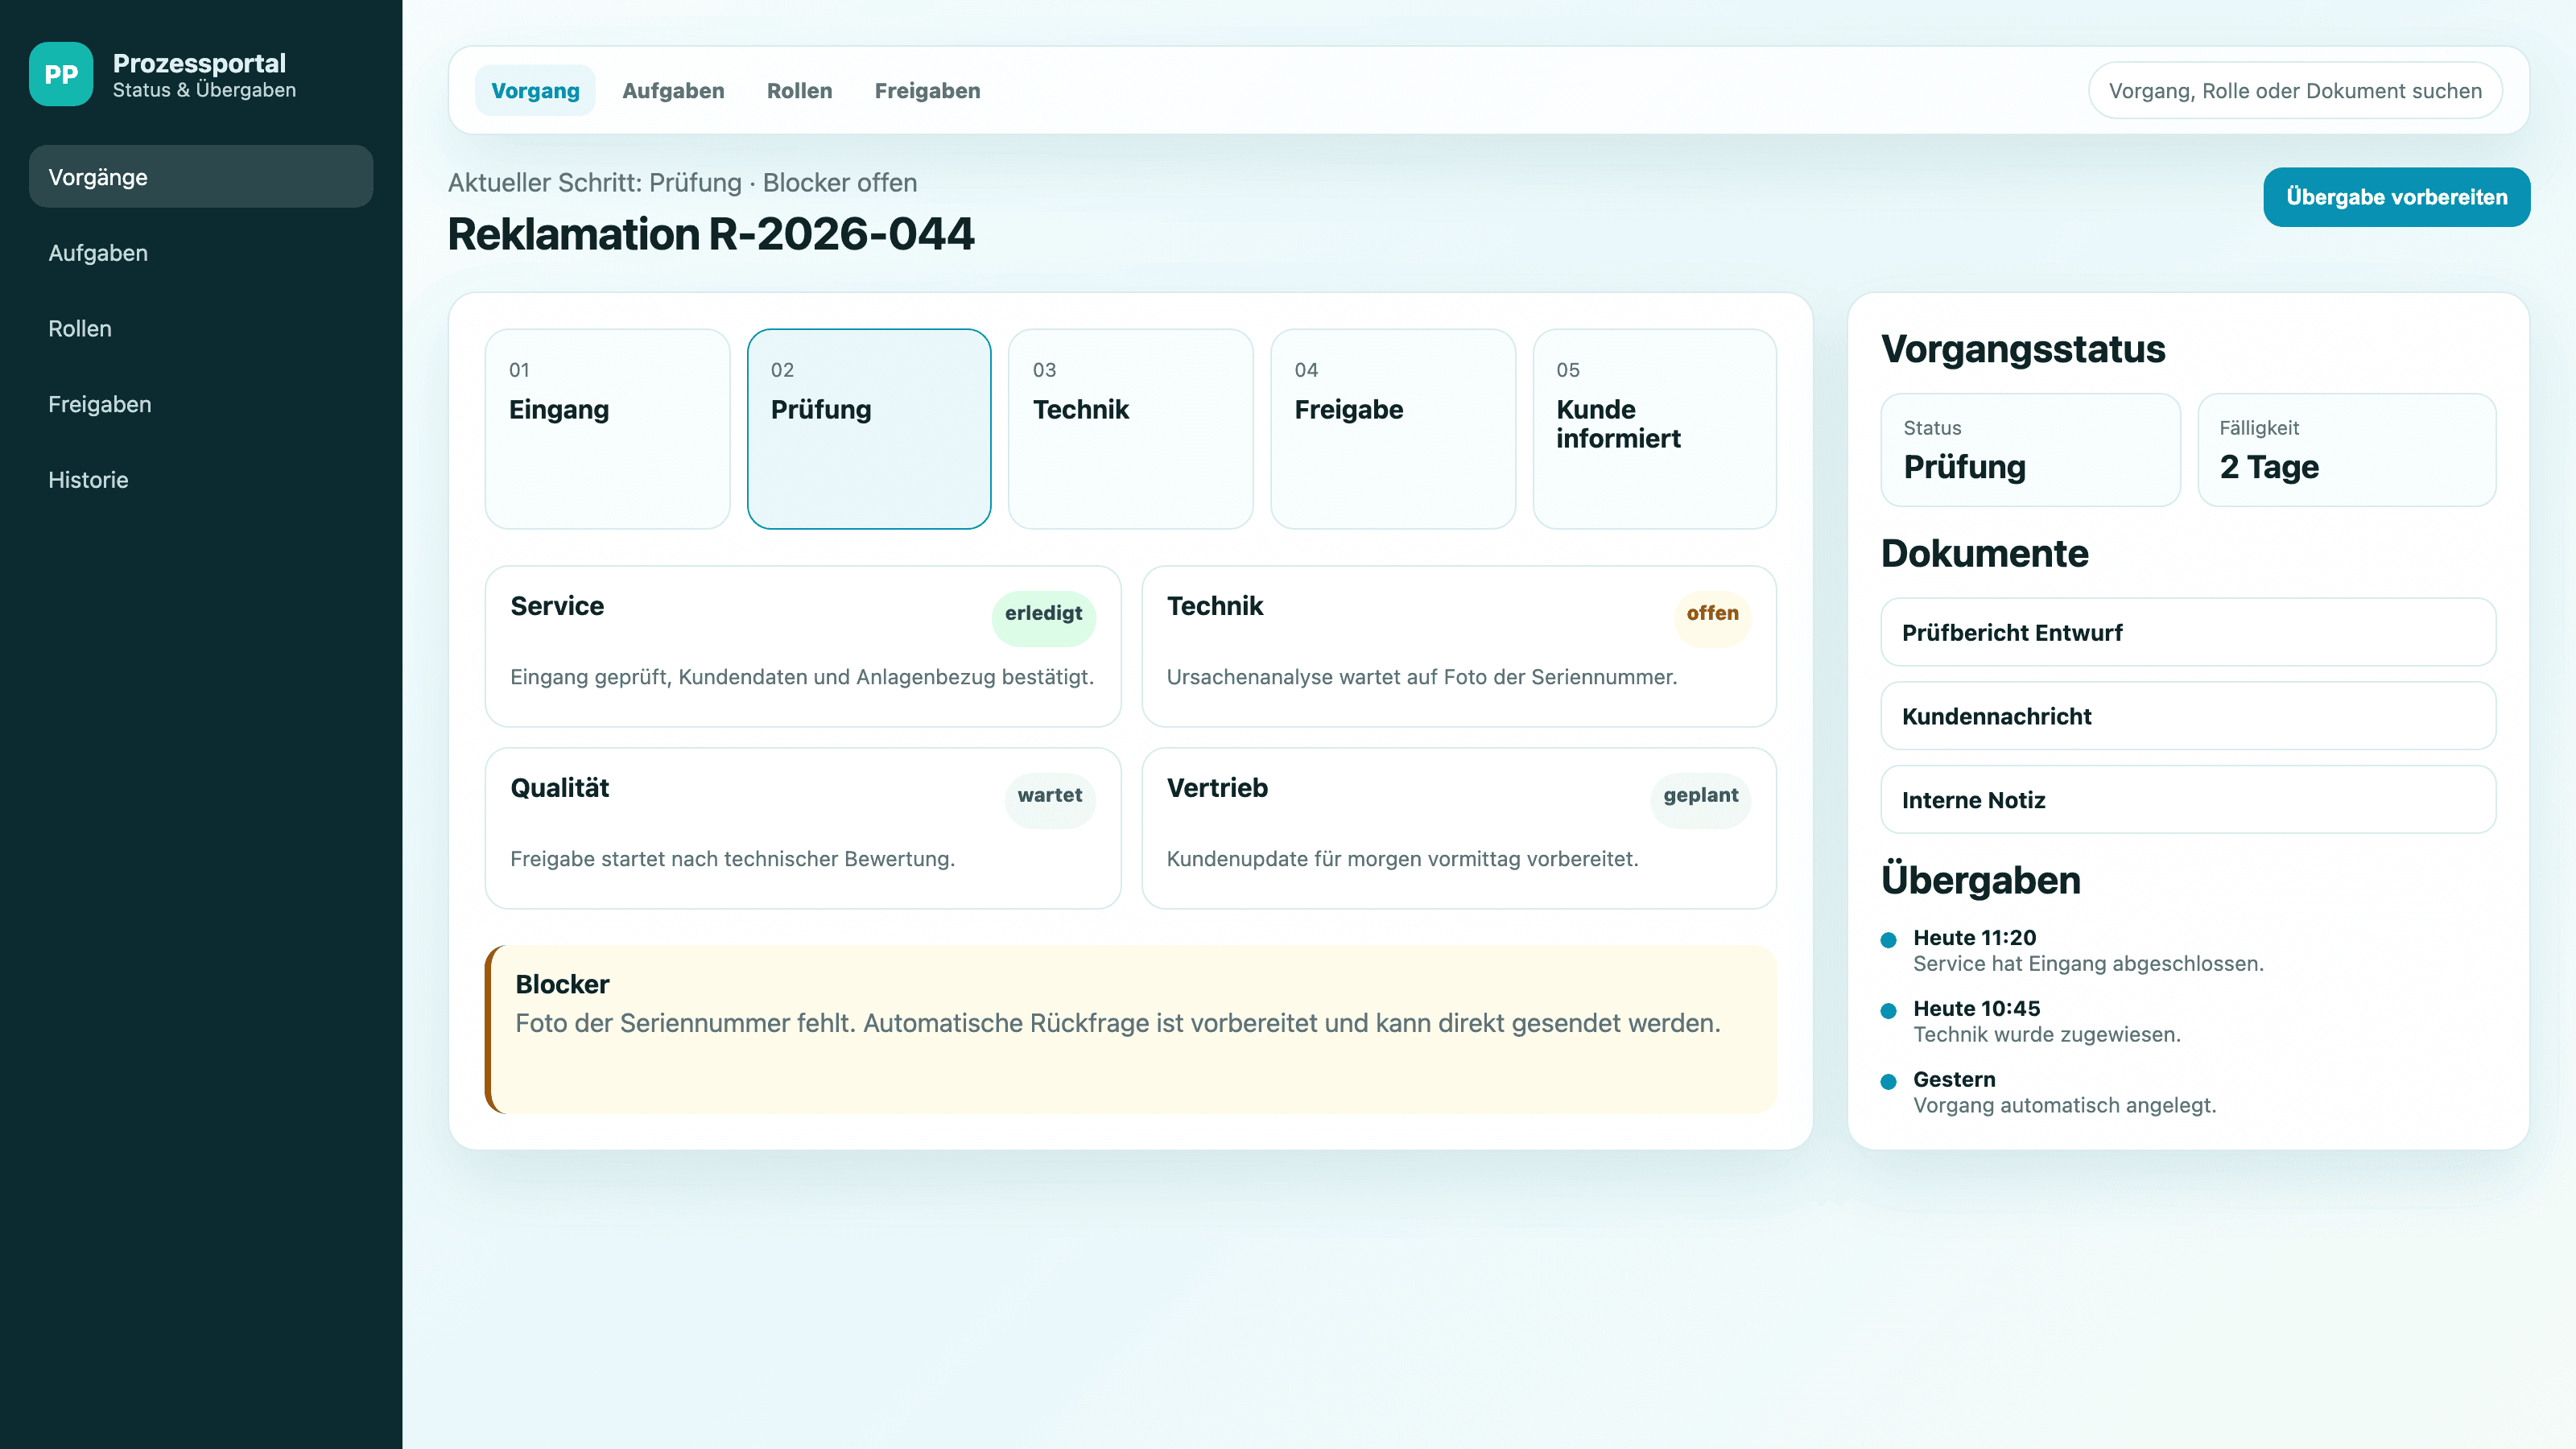Click the Reklamation R-2026-044 title
The width and height of the screenshot is (2576, 1449).
coord(710,234)
